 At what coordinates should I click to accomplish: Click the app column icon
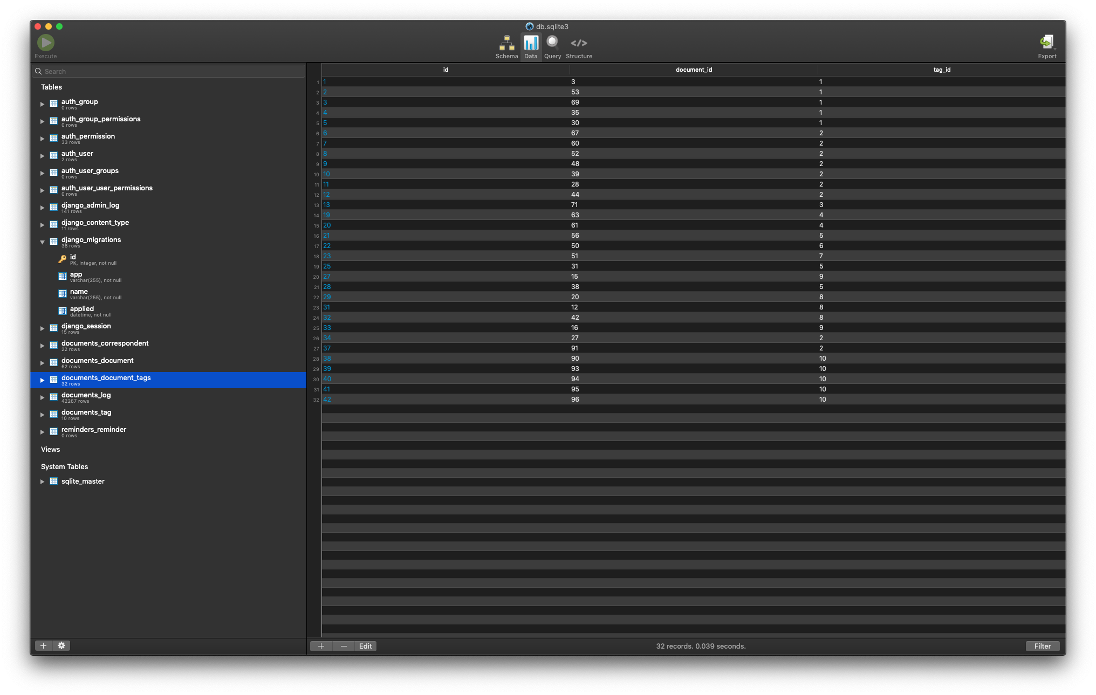pos(63,276)
